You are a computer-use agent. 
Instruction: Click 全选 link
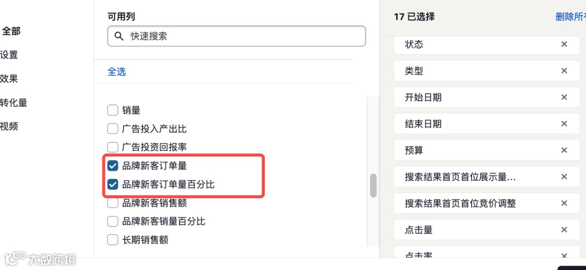(x=117, y=72)
